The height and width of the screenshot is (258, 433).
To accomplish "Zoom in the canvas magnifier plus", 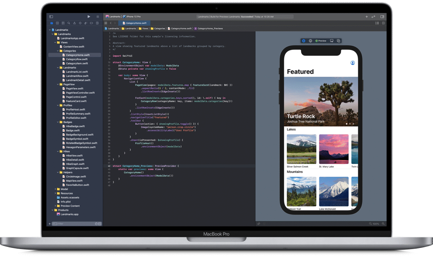I will click(383, 224).
